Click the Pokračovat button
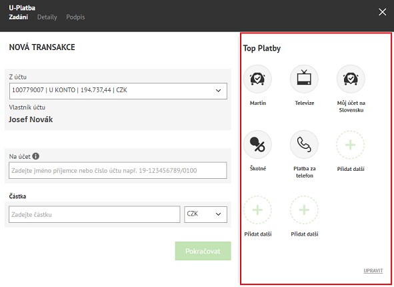The image size is (394, 287). pos(203,251)
